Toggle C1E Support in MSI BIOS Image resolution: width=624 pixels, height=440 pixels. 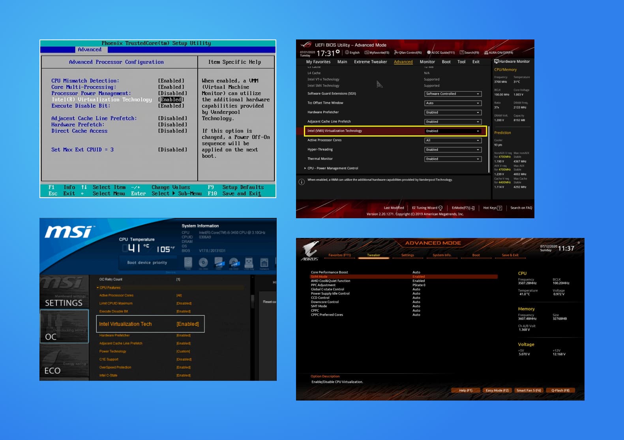pos(145,359)
